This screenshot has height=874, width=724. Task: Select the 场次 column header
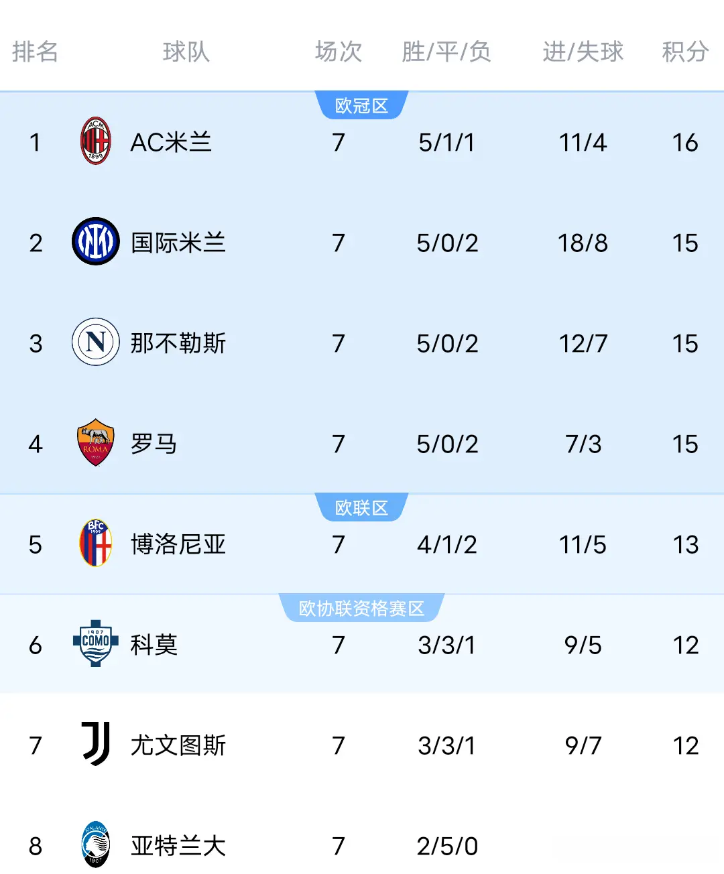(338, 52)
